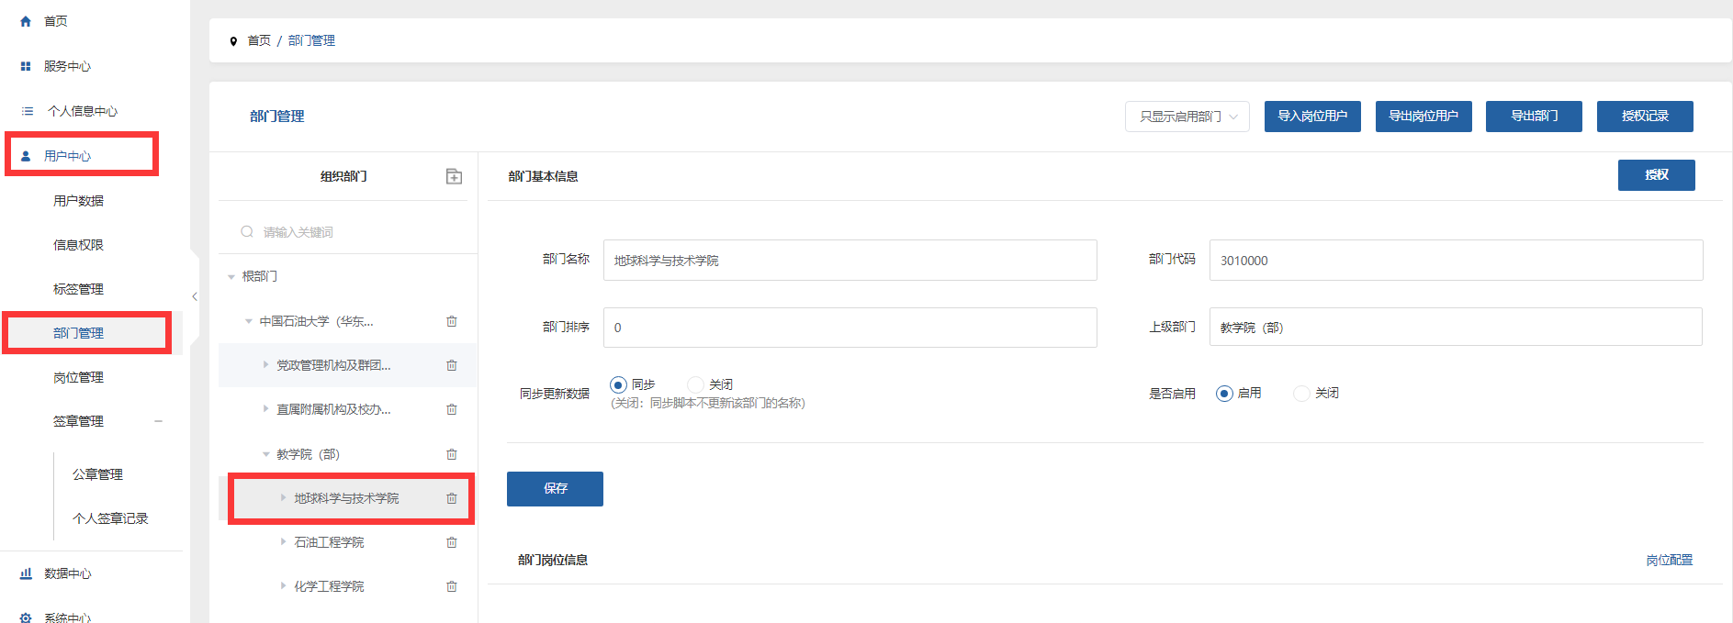The width and height of the screenshot is (1733, 623).
Task: Delete the 地球科学与技术学院 department via trash icon
Action: 451,498
